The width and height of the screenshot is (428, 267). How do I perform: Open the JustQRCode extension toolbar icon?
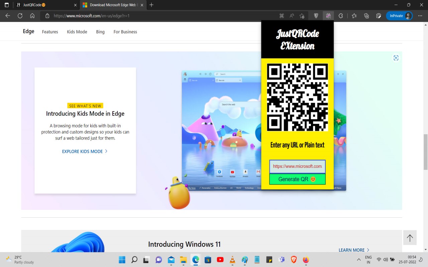pos(328,16)
